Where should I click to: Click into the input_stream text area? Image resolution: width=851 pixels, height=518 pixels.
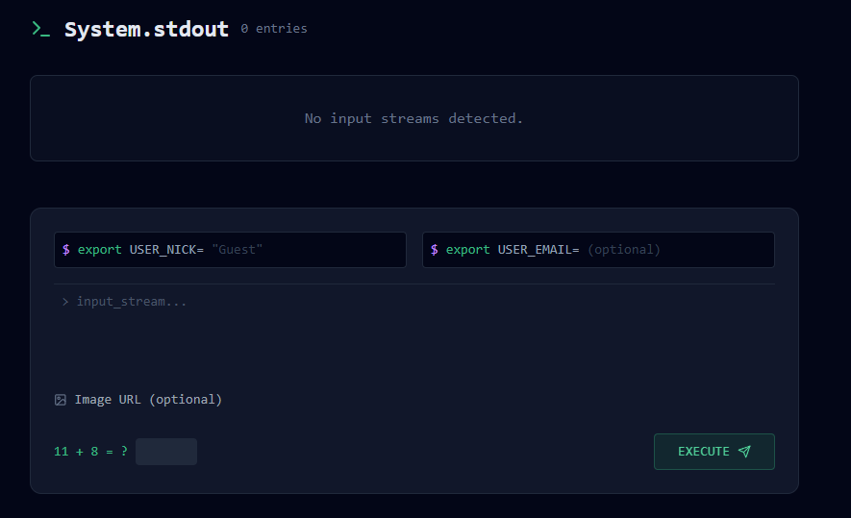coord(414,332)
